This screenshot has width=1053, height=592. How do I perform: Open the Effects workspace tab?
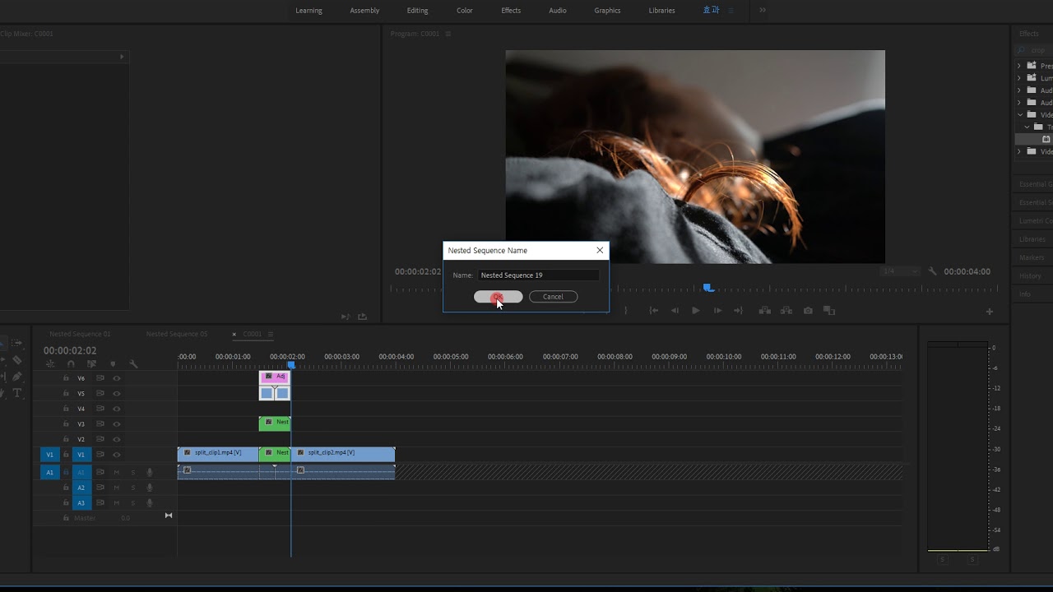tap(511, 11)
